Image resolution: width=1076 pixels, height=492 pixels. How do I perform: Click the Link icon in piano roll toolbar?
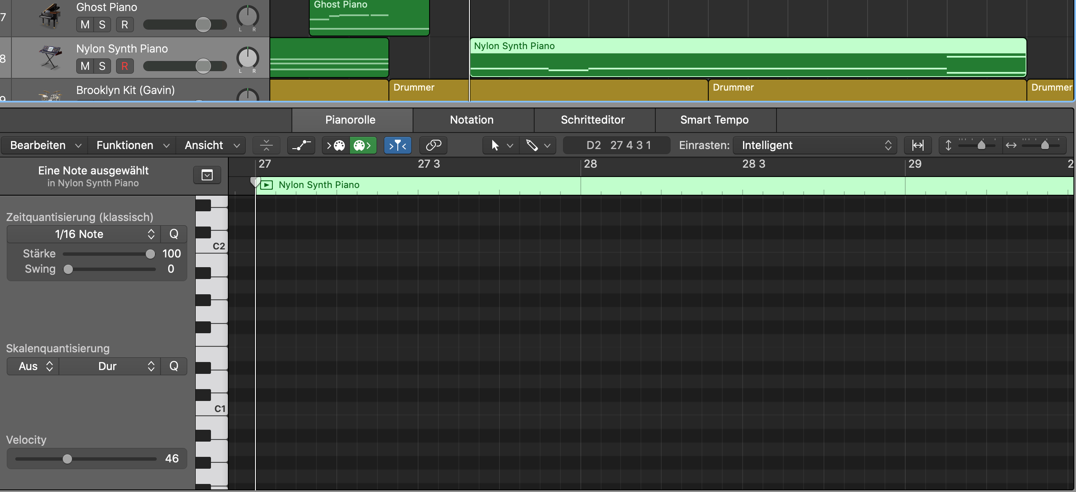(433, 145)
